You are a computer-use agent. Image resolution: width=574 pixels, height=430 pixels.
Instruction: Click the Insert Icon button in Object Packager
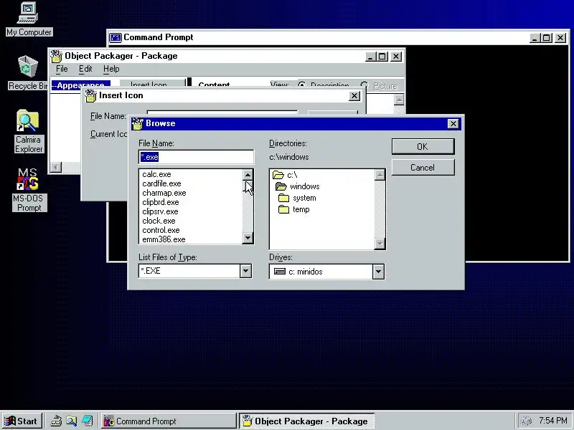(153, 84)
